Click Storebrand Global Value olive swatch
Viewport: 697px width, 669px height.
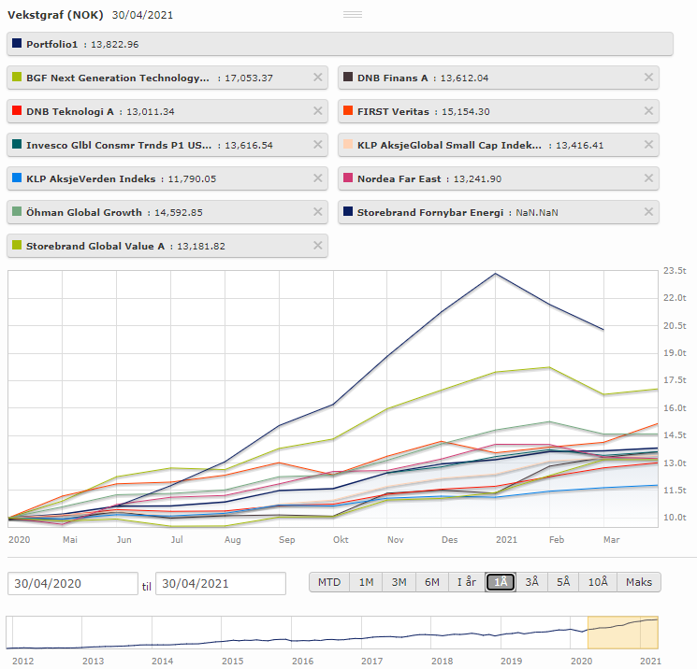pos(17,245)
